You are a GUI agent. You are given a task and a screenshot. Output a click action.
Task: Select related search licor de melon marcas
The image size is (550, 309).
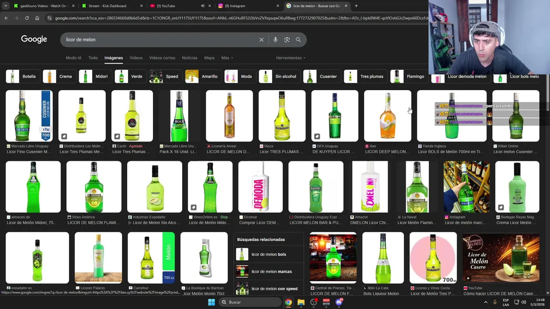click(x=269, y=272)
